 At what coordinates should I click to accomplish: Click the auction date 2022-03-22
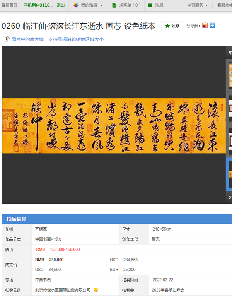click(163, 280)
